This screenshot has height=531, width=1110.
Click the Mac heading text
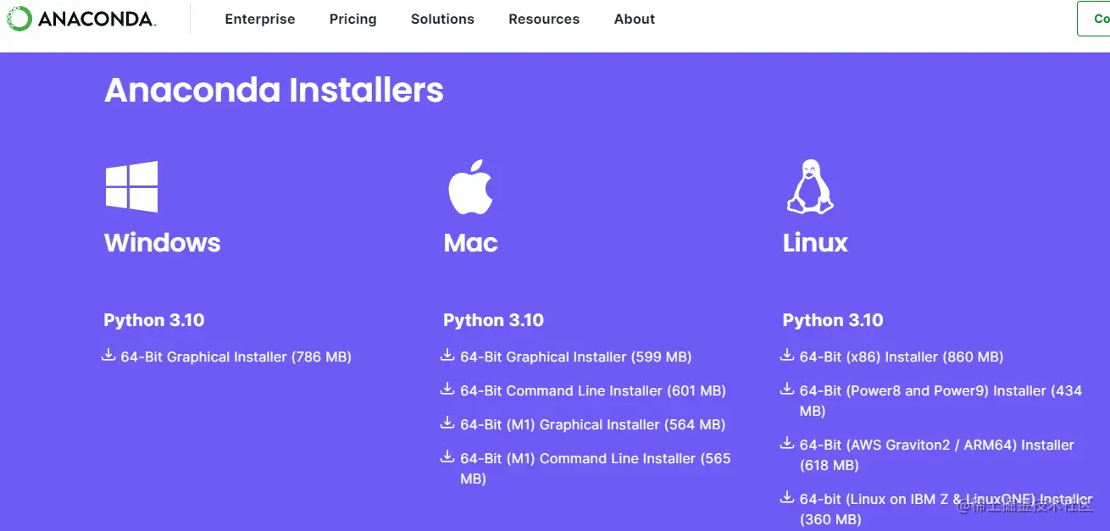point(470,243)
